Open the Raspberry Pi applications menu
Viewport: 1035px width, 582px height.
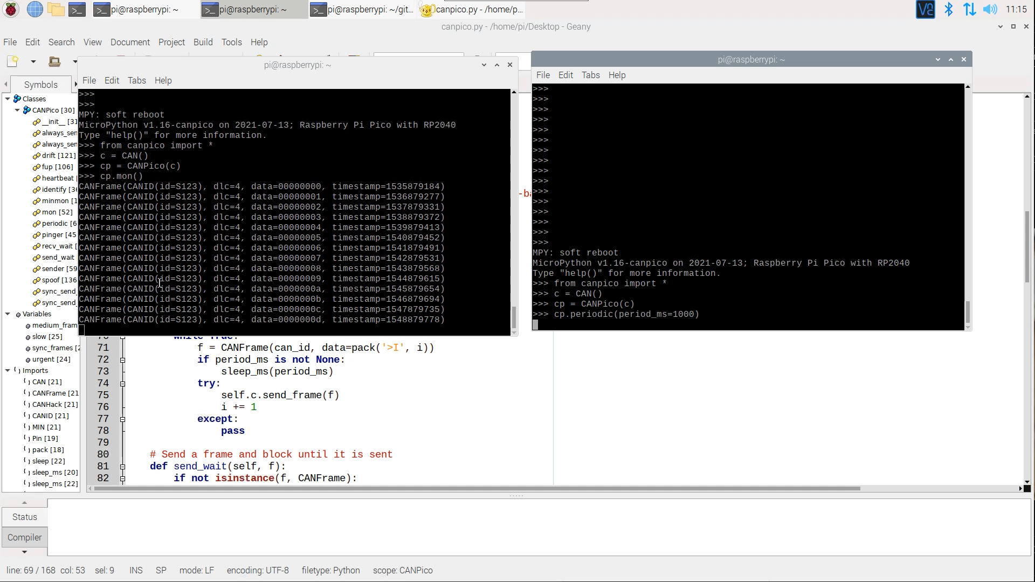click(x=11, y=9)
